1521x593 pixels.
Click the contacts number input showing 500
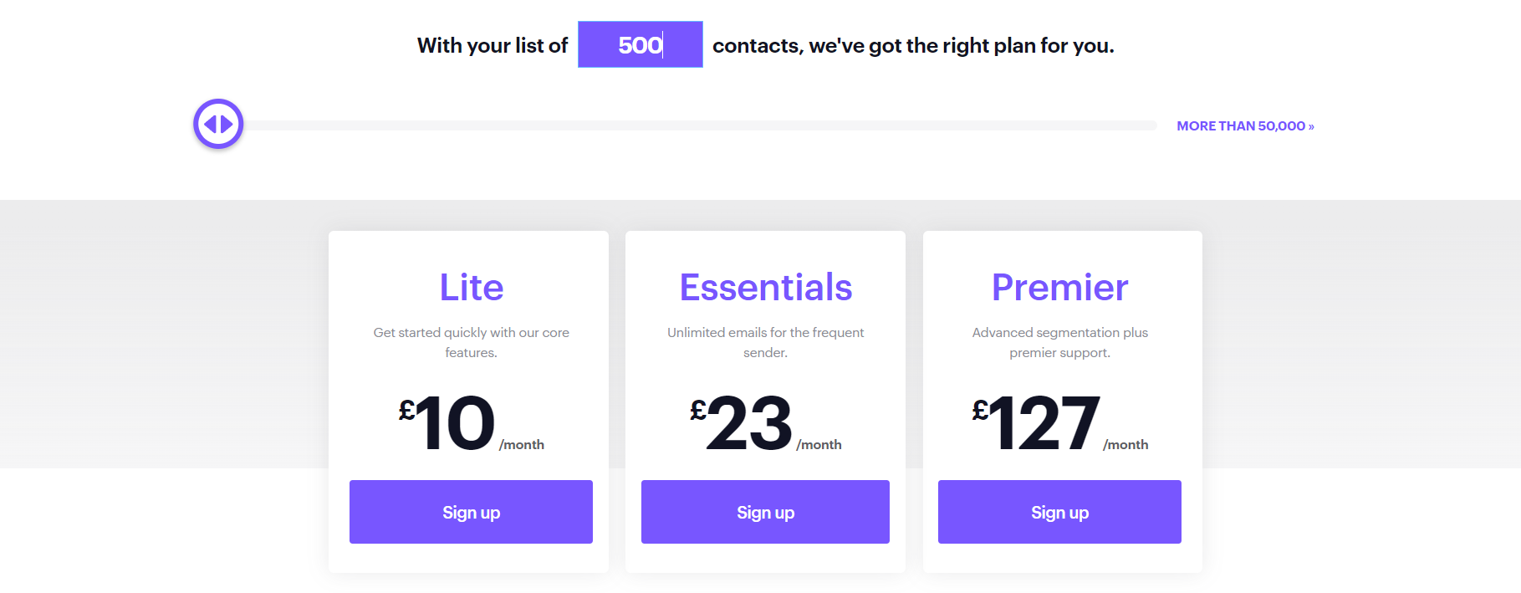click(640, 44)
